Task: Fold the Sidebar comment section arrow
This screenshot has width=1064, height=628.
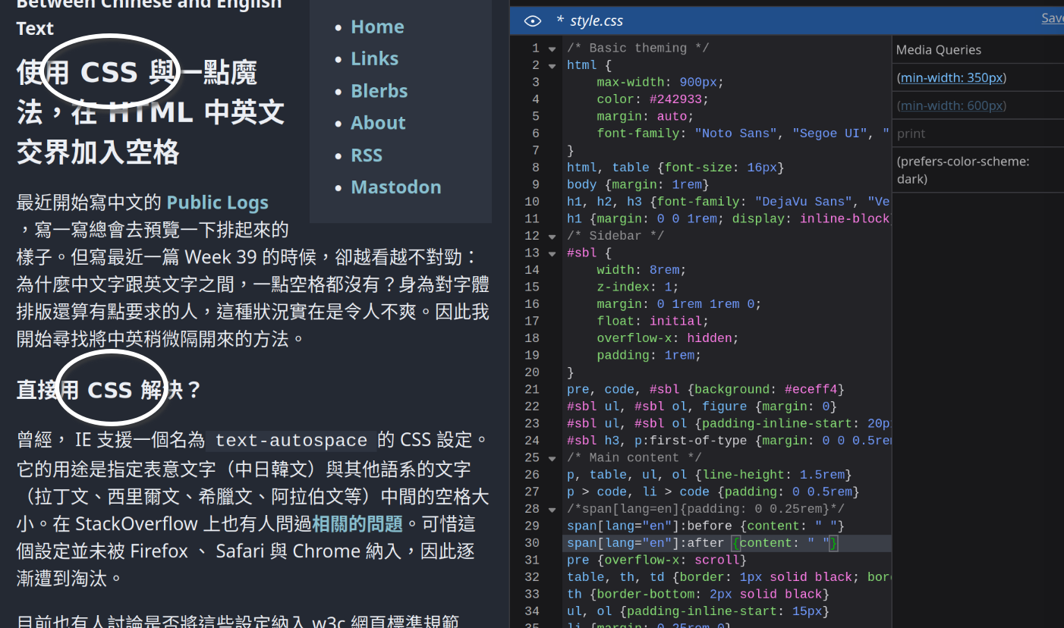Action: click(552, 236)
